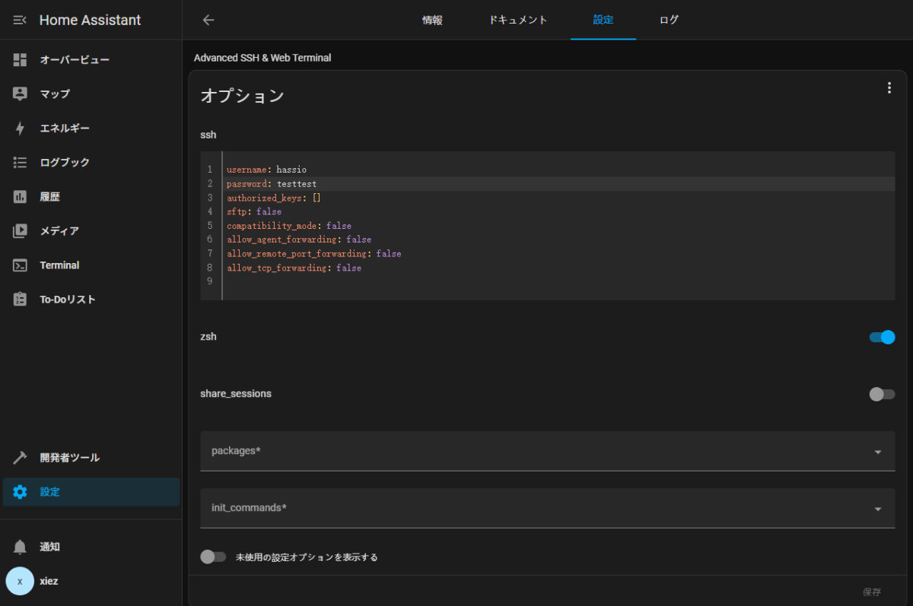
Task: Disable the zsh toggle
Action: coord(882,337)
